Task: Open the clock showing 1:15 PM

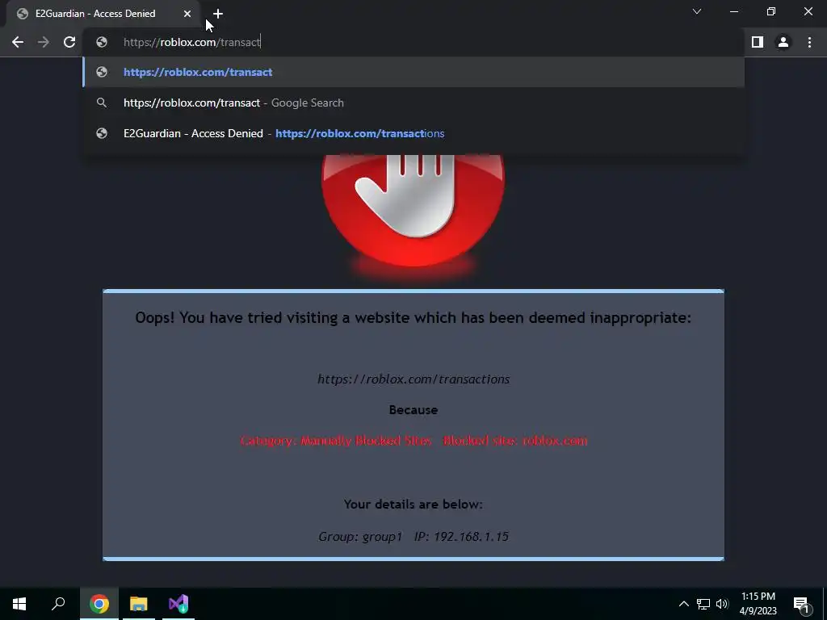Action: [758, 604]
